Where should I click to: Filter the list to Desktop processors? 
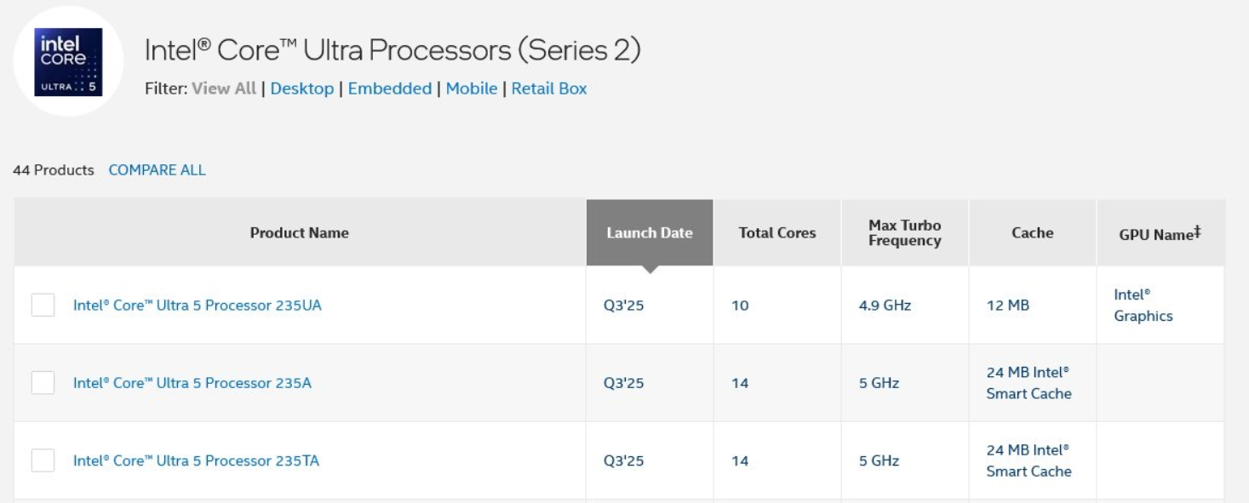302,89
